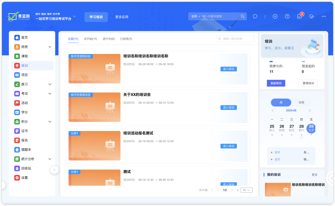Open help via the question mark icon
This screenshot has width=335, height=206.
[x=287, y=16]
